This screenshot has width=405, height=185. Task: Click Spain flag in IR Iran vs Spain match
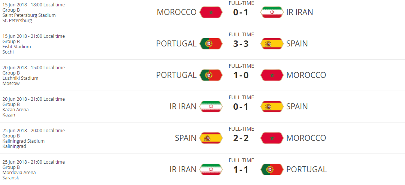click(272, 106)
